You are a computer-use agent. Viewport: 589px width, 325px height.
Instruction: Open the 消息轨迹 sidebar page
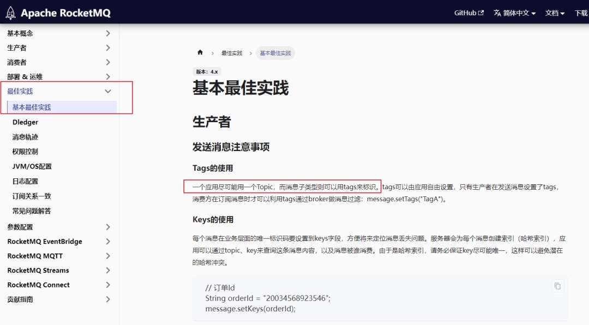coord(25,137)
